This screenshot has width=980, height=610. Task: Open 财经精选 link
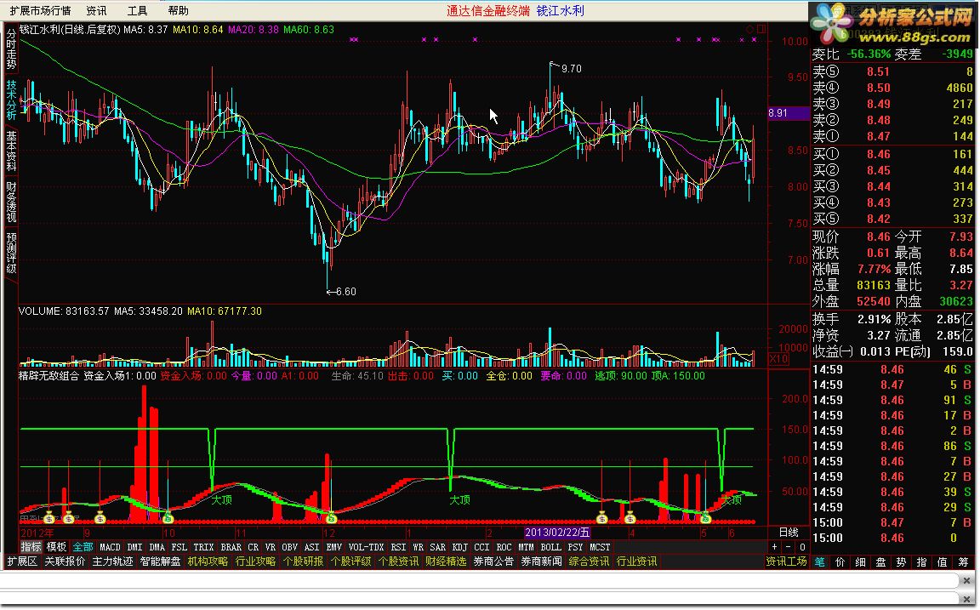446,562
